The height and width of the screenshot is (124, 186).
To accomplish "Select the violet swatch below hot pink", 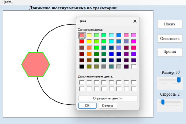I will pos(134,54).
